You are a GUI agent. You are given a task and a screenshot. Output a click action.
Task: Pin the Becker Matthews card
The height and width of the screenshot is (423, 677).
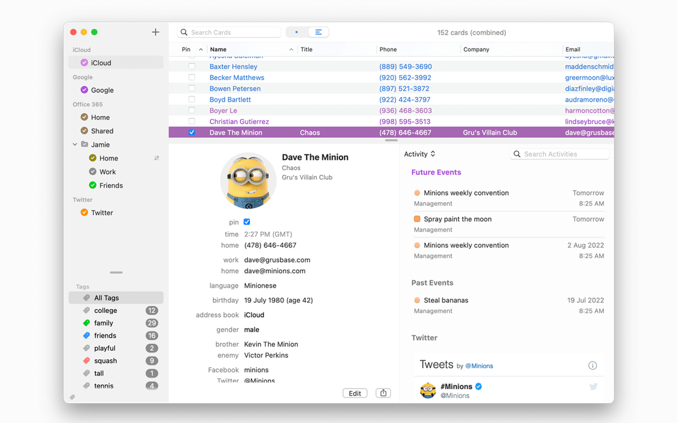(192, 77)
